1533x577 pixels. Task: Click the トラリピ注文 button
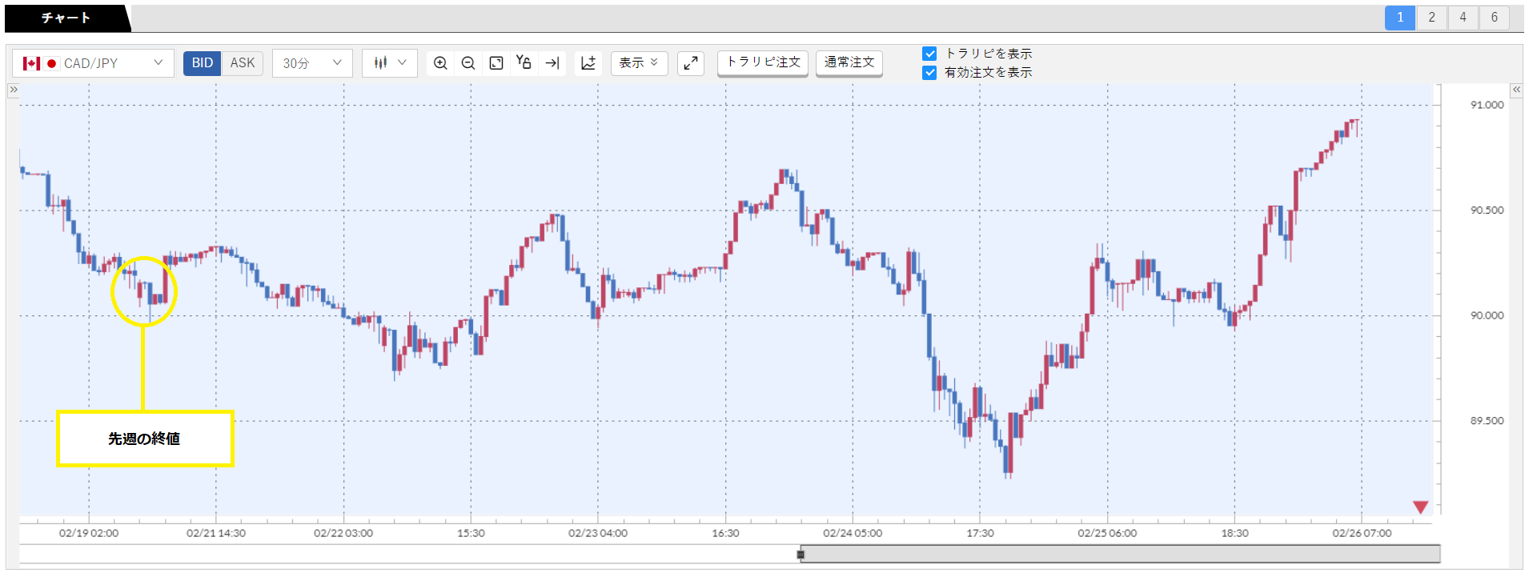763,62
